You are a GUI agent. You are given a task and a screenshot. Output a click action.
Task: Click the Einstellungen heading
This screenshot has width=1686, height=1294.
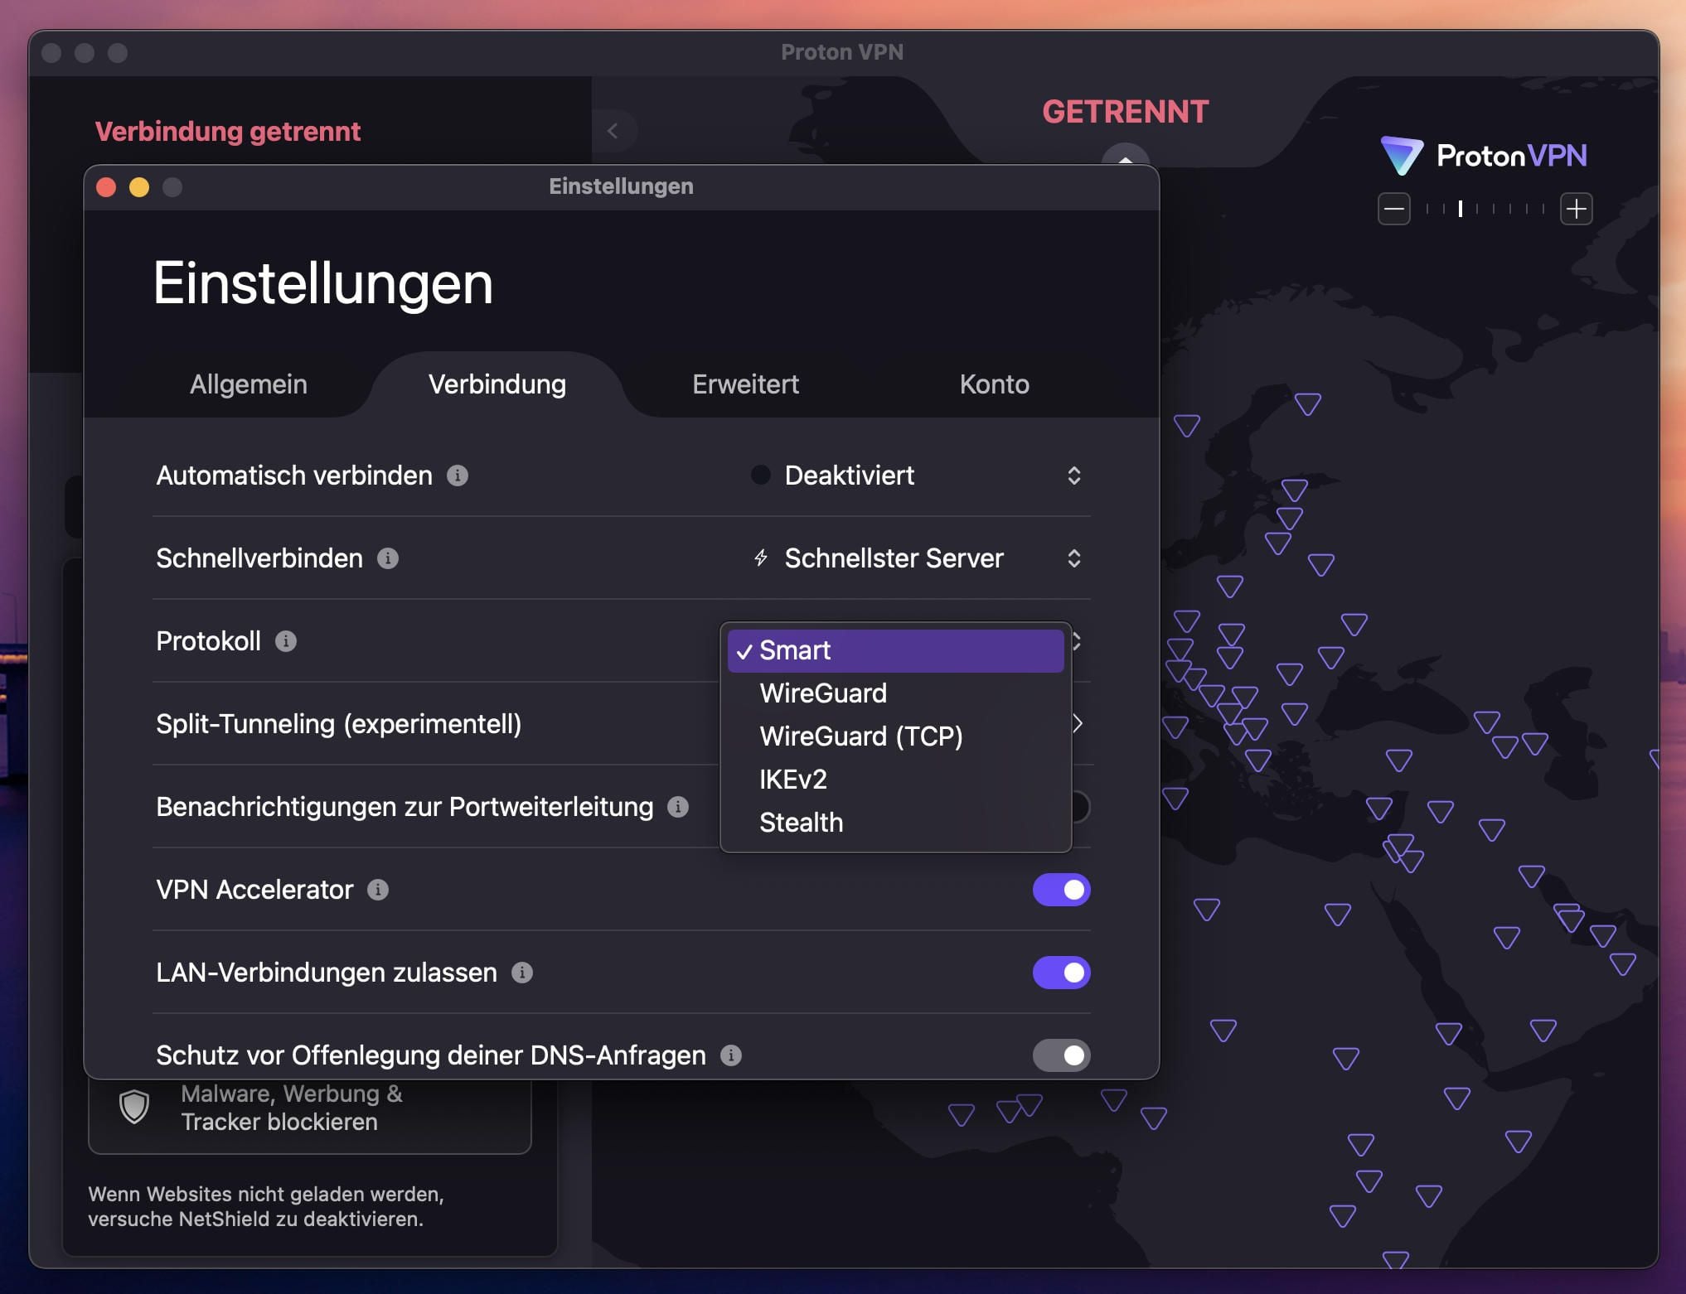point(323,283)
